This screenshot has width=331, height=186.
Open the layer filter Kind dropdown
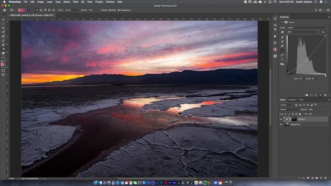(x=287, y=105)
